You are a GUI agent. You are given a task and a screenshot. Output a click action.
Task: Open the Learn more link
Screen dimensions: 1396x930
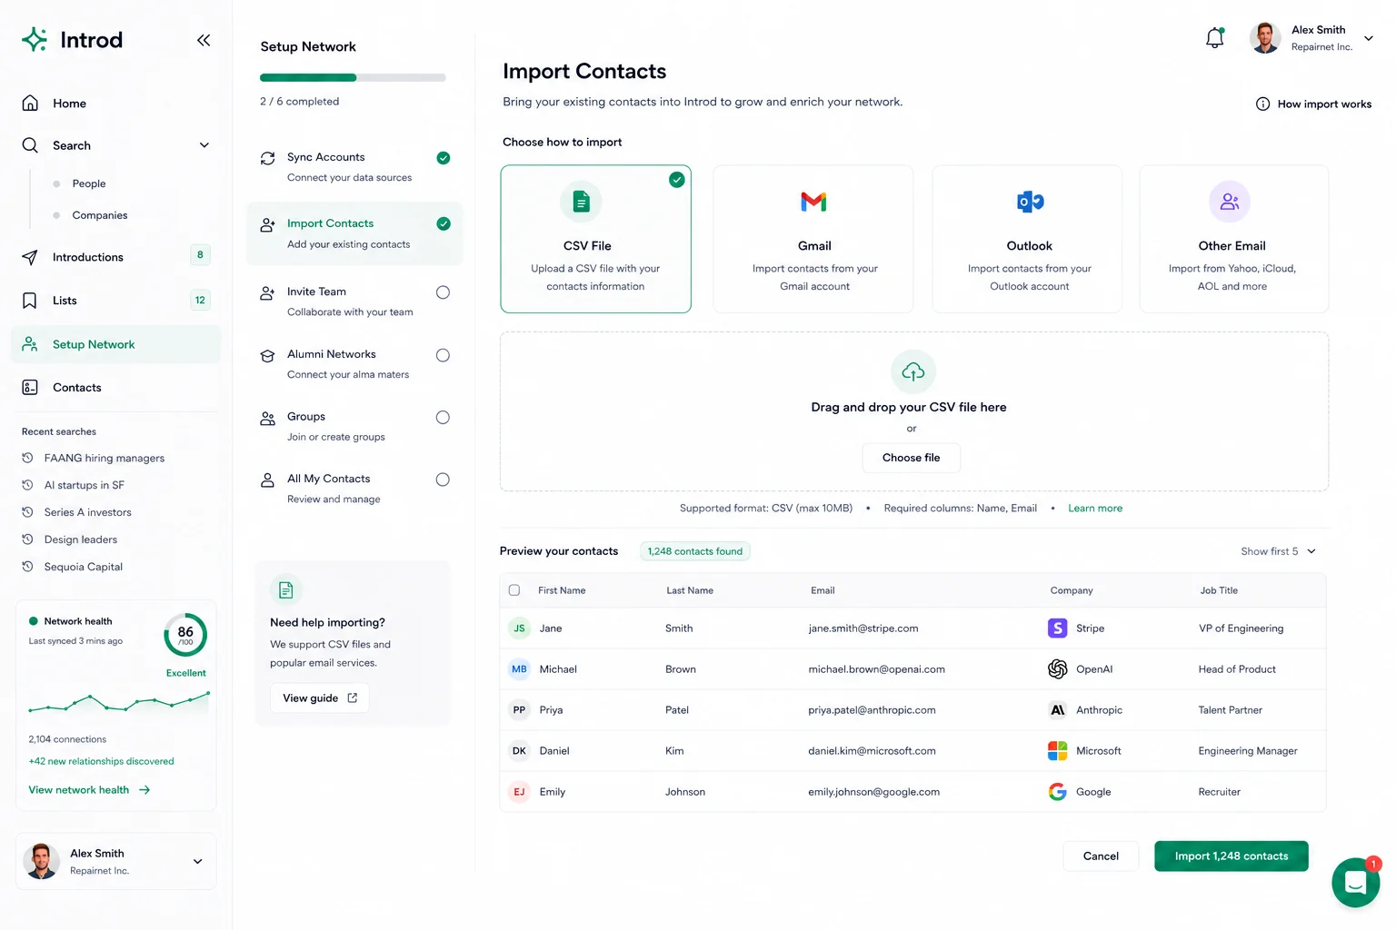pos(1095,509)
